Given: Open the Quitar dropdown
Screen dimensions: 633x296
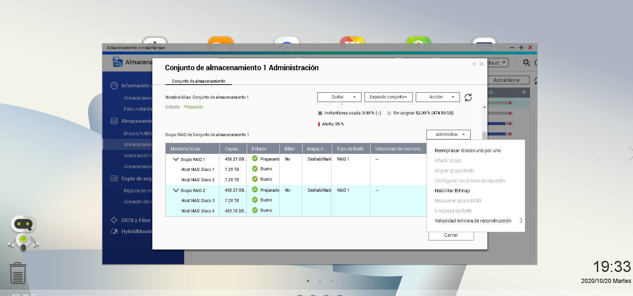Looking at the screenshot, I should point(339,97).
